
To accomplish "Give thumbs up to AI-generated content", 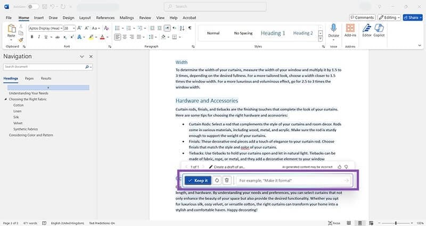I will [340, 166].
